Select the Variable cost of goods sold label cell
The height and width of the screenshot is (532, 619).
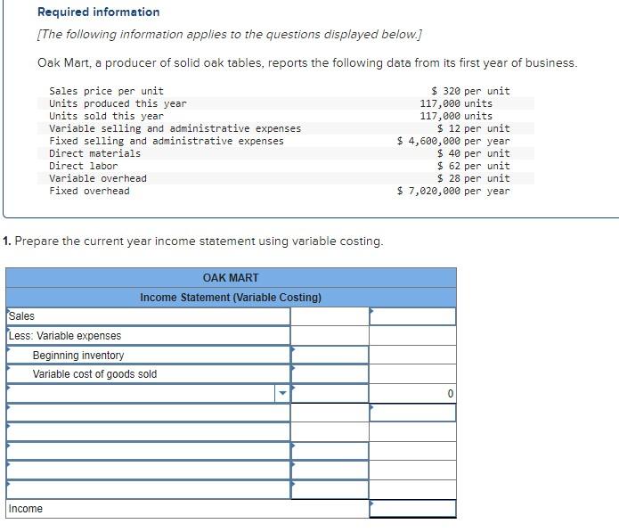[x=149, y=373]
